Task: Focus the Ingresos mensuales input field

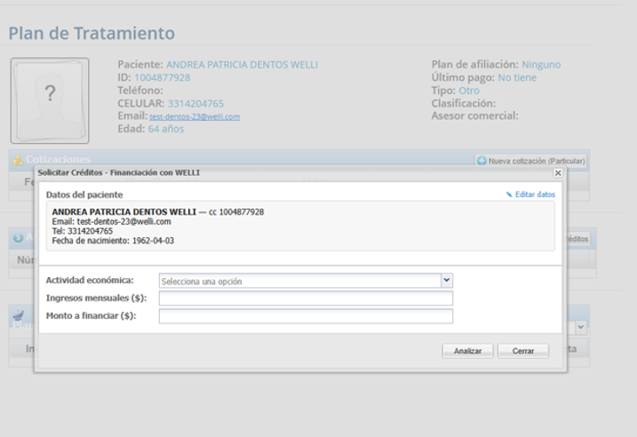Action: click(306, 298)
